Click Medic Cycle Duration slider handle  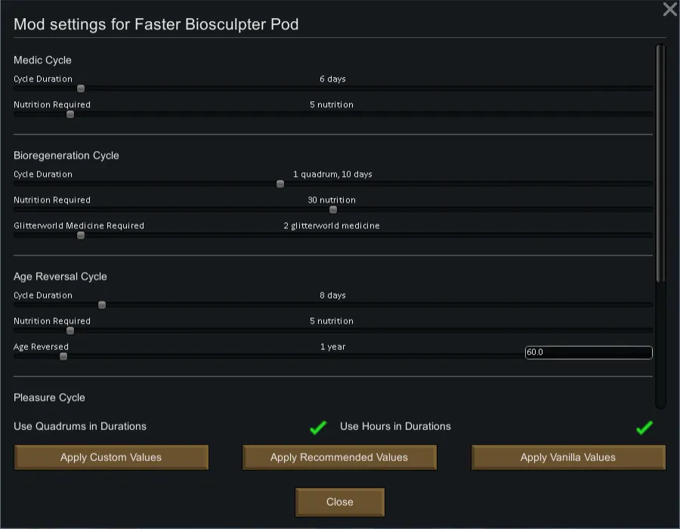pos(81,88)
